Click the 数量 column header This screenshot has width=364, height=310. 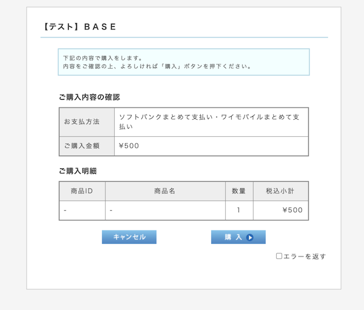(239, 191)
